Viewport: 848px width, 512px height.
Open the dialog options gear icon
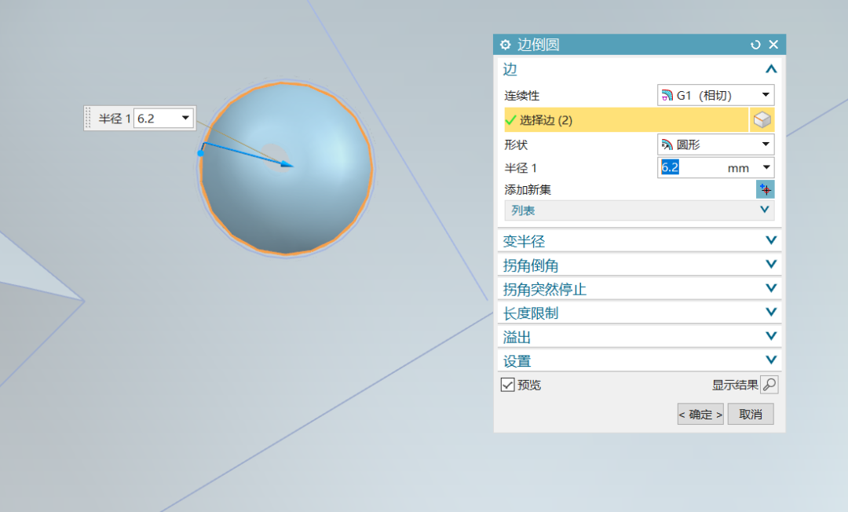coord(505,45)
